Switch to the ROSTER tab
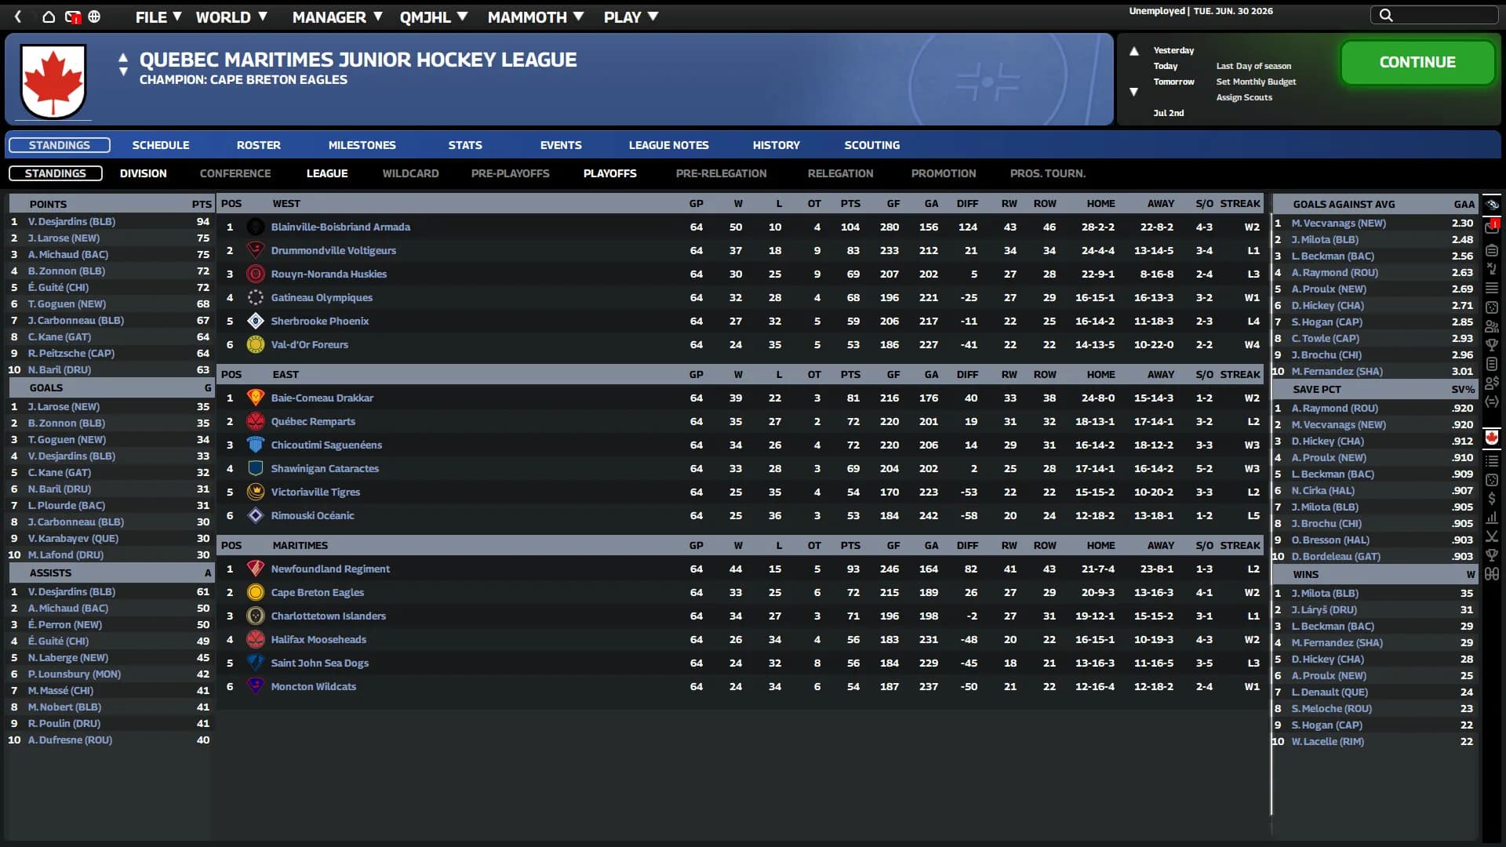 (x=259, y=145)
